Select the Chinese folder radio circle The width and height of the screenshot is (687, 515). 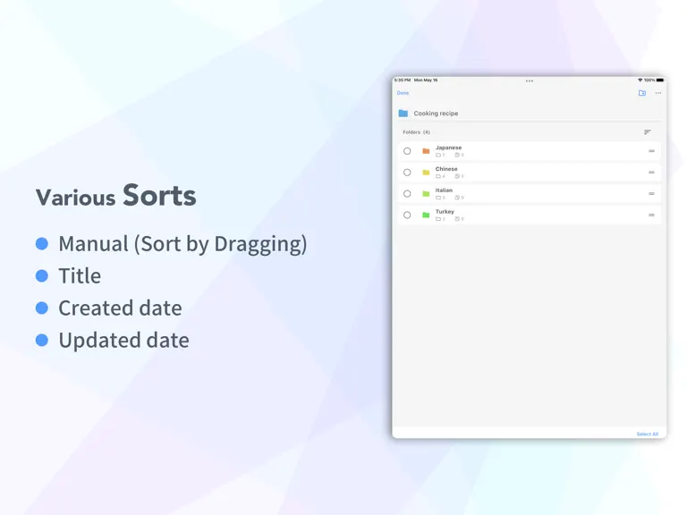point(407,173)
